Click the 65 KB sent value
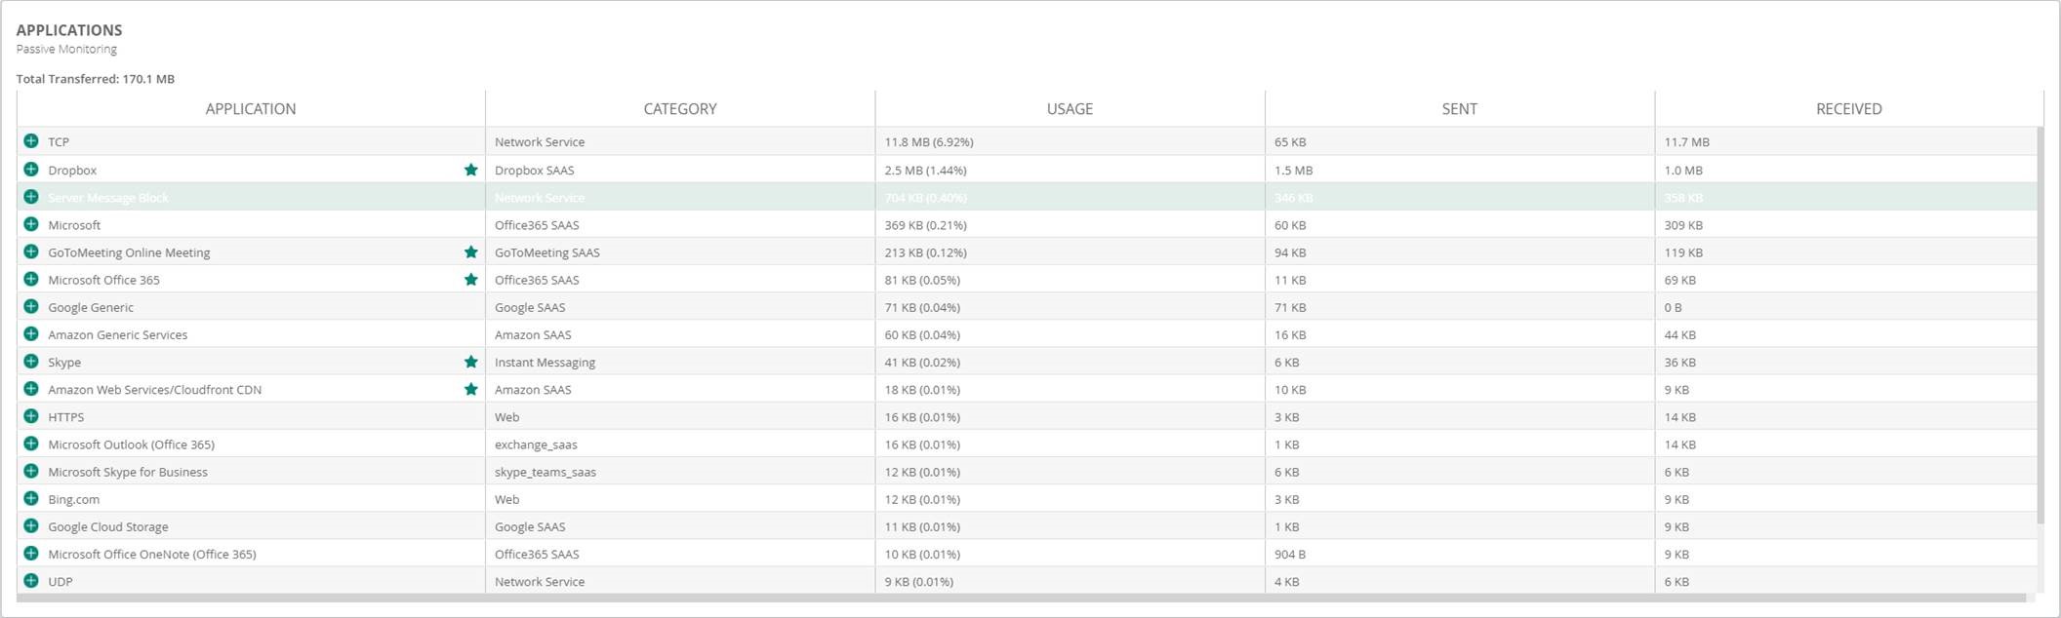2061x618 pixels. (1290, 142)
